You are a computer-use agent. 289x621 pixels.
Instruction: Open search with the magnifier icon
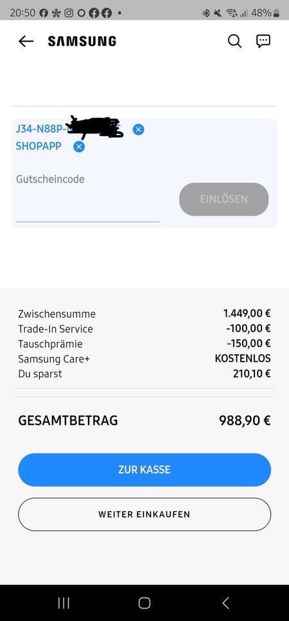click(234, 40)
